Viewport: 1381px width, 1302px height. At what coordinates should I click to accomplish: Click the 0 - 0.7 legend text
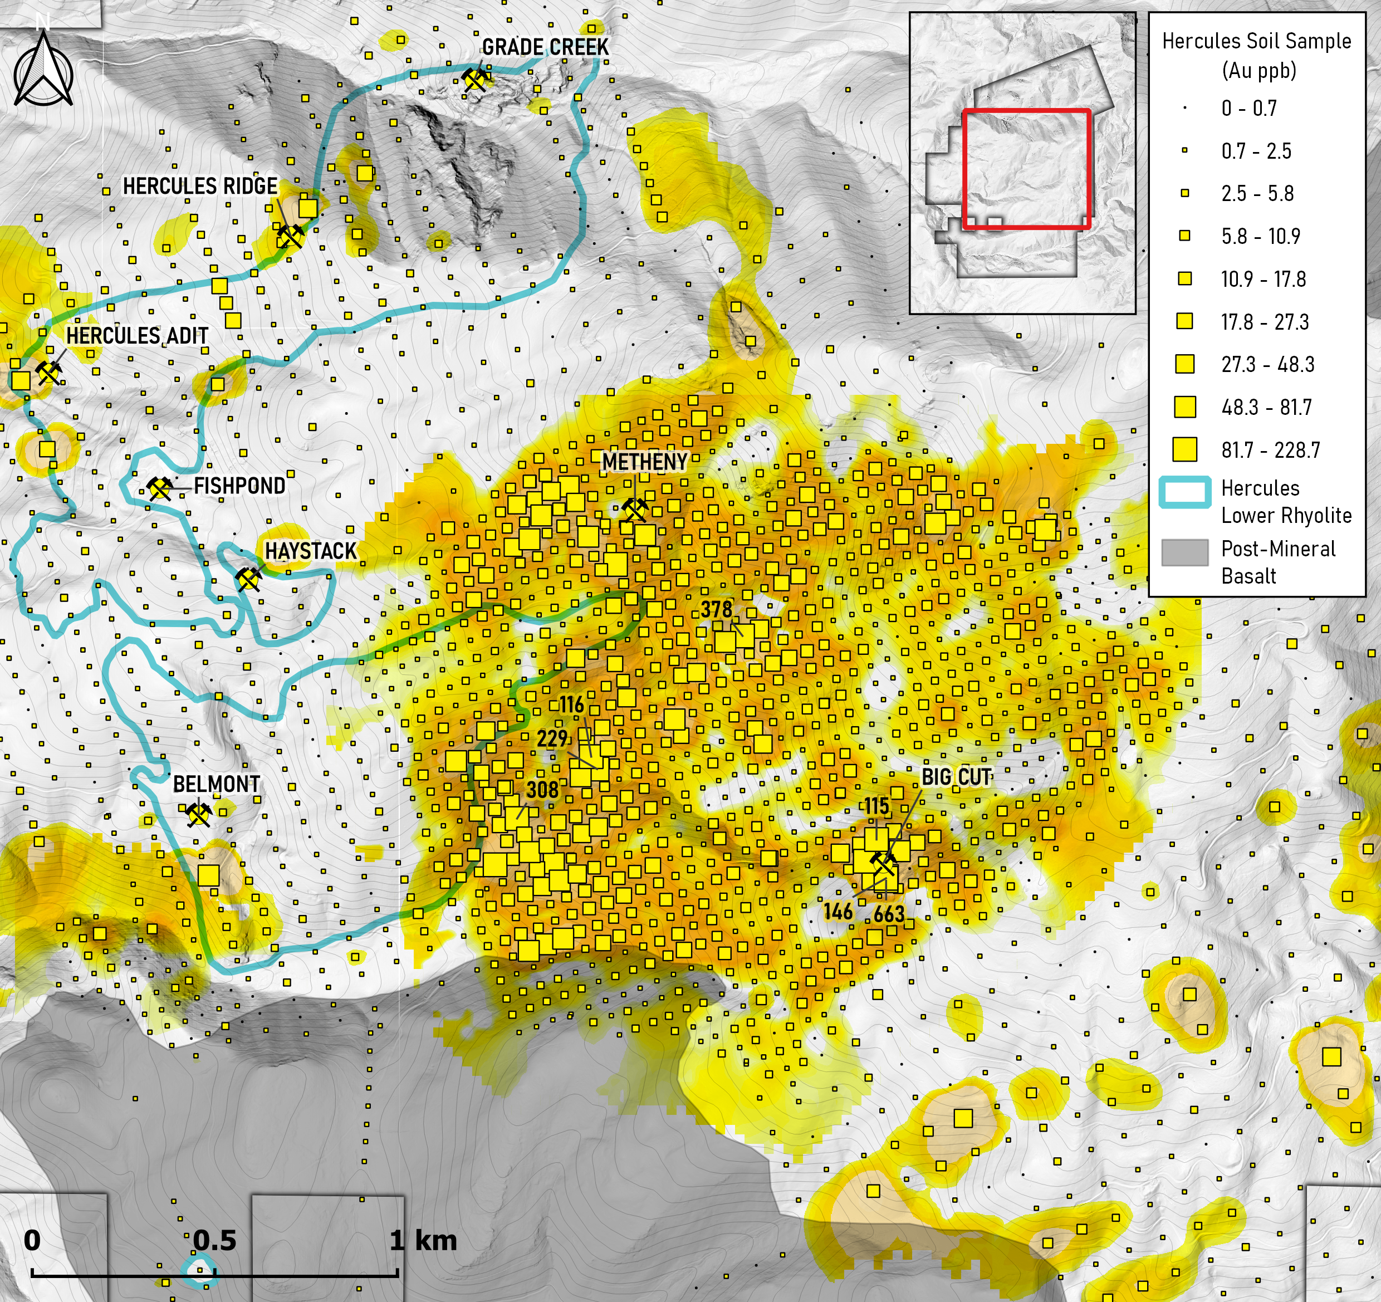[x=1249, y=109]
